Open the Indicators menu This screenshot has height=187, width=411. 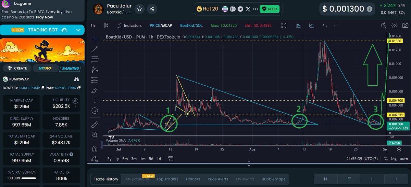[x=129, y=25]
